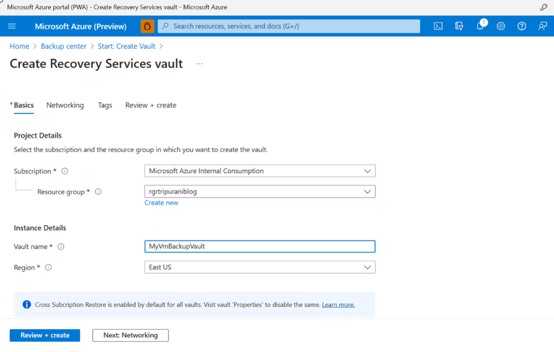
Task: Open the Learn more link
Action: (338, 305)
